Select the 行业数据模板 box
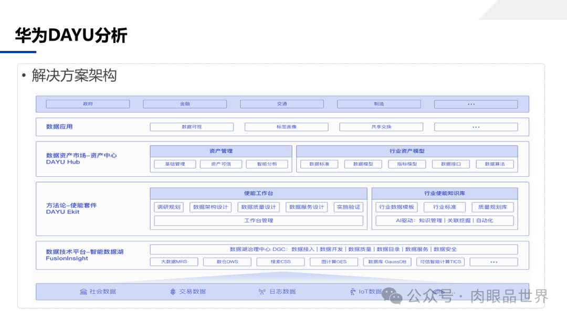 coord(396,207)
